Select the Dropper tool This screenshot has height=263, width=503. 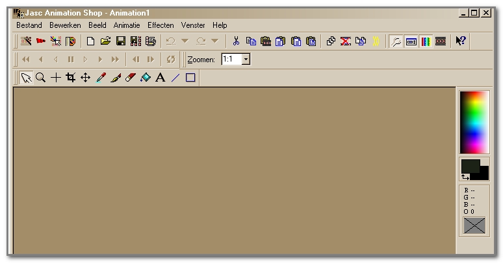(x=101, y=78)
